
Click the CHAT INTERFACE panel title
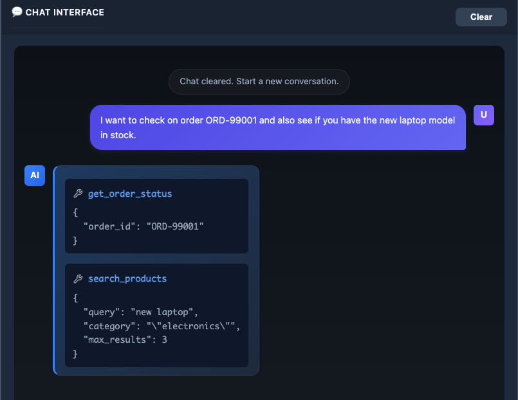pyautogui.click(x=64, y=12)
